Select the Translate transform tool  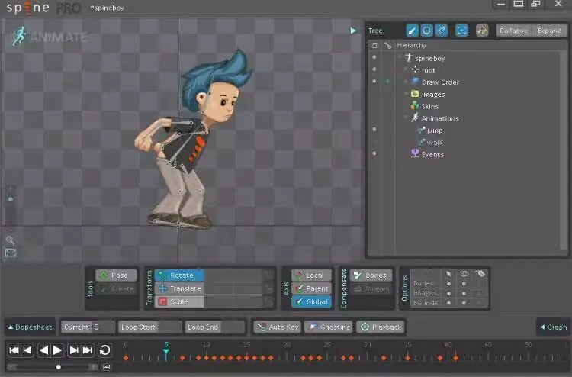[179, 288]
